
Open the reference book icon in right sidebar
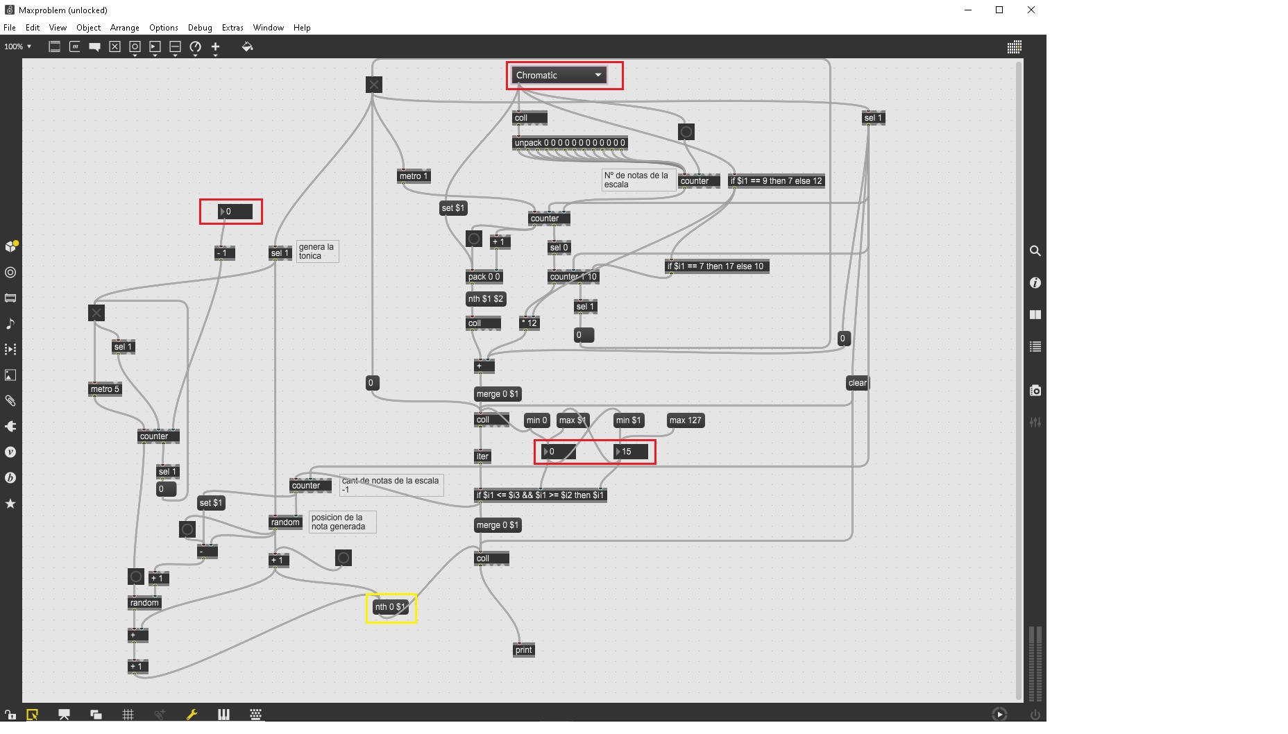click(1035, 314)
